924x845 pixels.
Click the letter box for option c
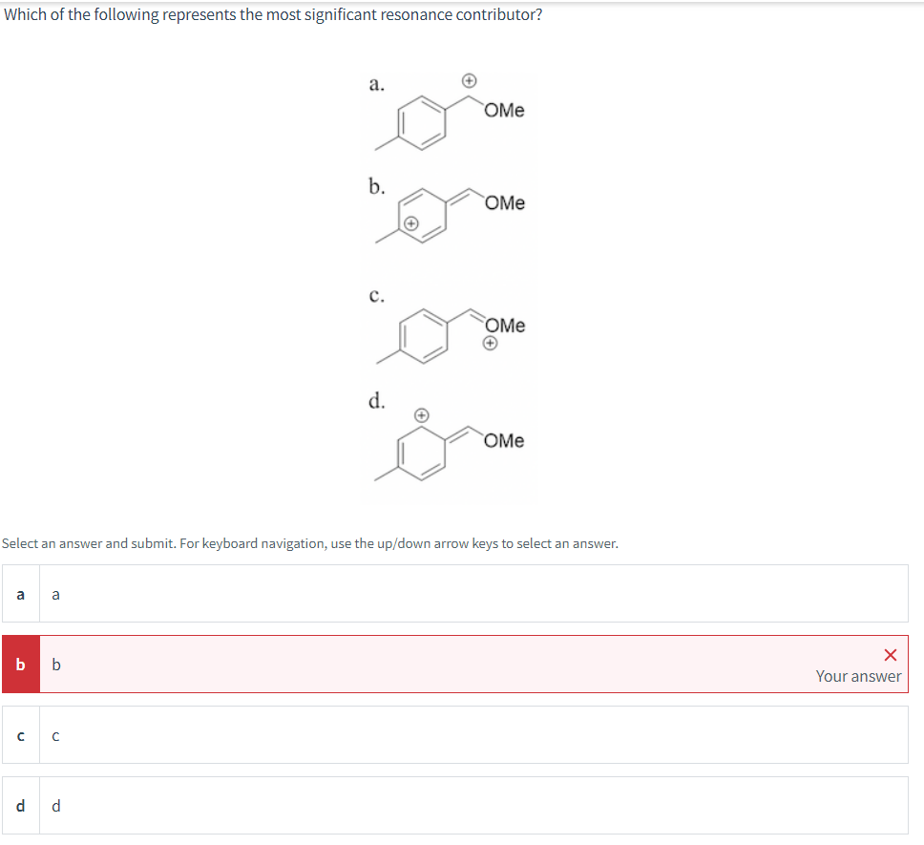20,735
